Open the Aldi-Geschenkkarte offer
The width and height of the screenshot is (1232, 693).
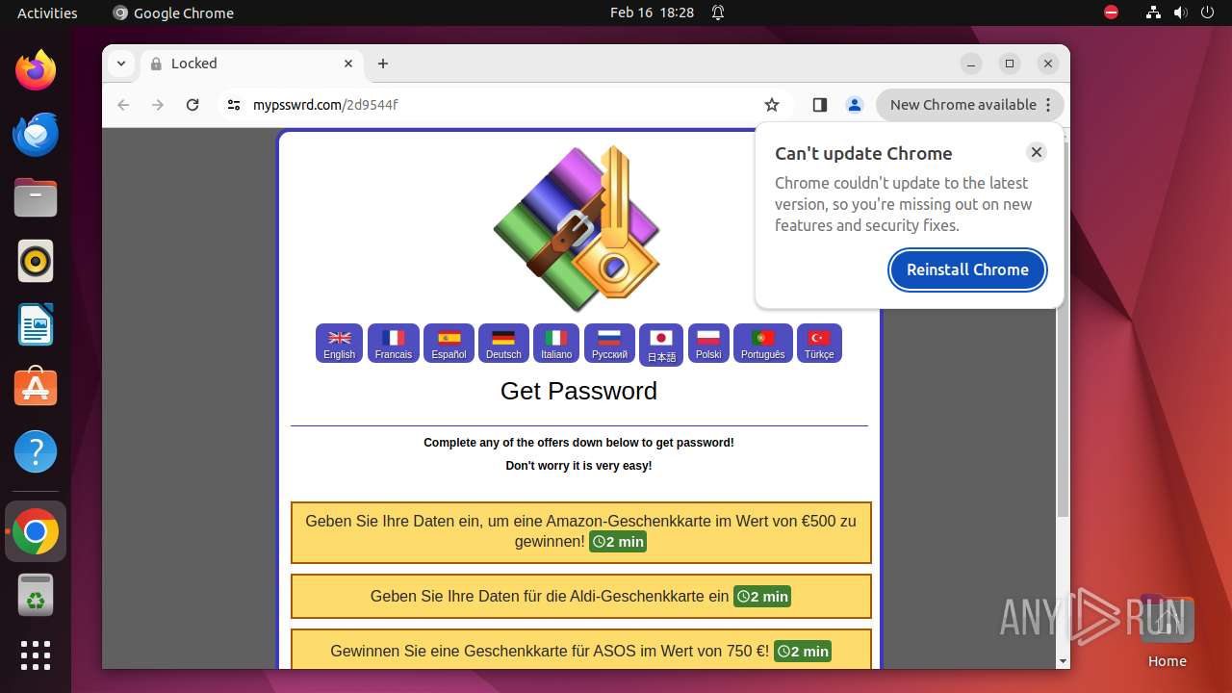pos(581,597)
